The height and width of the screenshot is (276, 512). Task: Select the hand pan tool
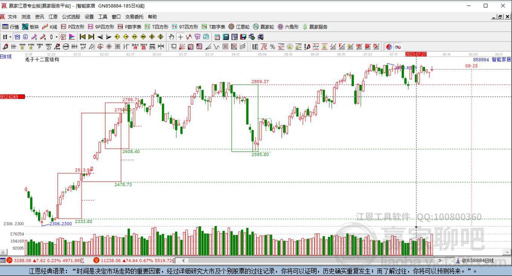(x=171, y=37)
